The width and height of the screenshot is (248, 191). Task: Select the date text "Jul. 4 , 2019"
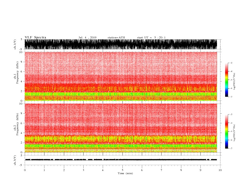click(87, 37)
